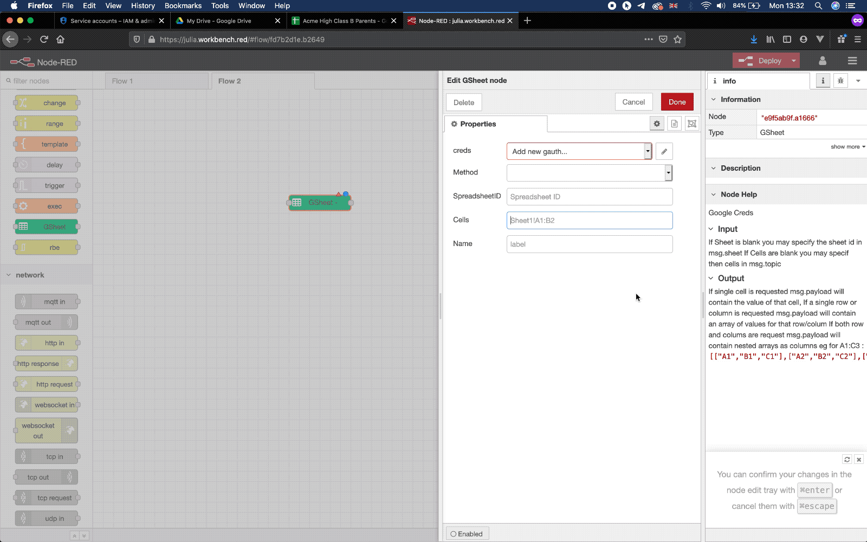Select the template node in palette
Image resolution: width=867 pixels, height=542 pixels.
pyautogui.click(x=47, y=144)
